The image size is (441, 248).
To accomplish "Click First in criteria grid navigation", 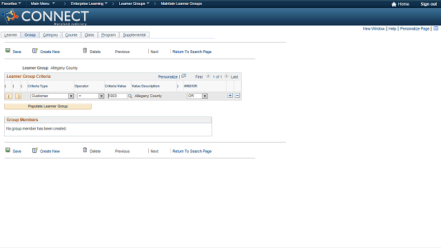I will pyautogui.click(x=199, y=76).
